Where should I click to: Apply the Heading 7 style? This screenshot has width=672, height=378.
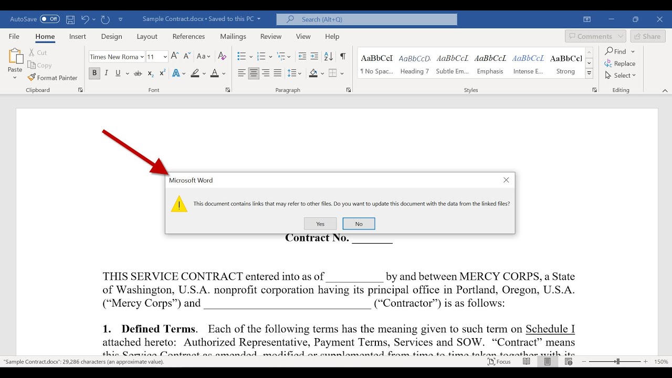tap(415, 63)
